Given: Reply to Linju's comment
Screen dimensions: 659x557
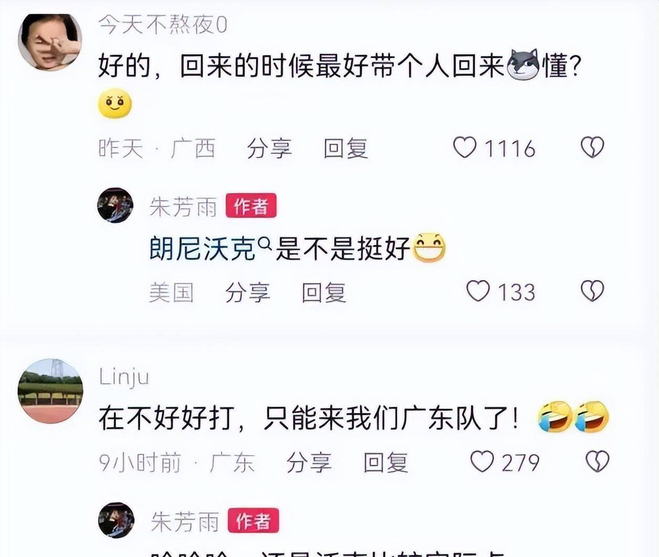Looking at the screenshot, I should pyautogui.click(x=386, y=463).
